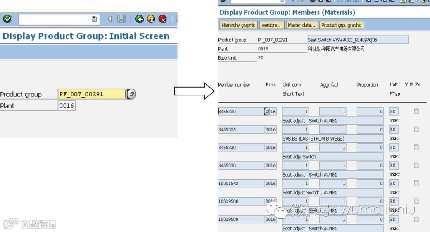
Task: Click FERT type under member 3465305
Action: coord(395,139)
